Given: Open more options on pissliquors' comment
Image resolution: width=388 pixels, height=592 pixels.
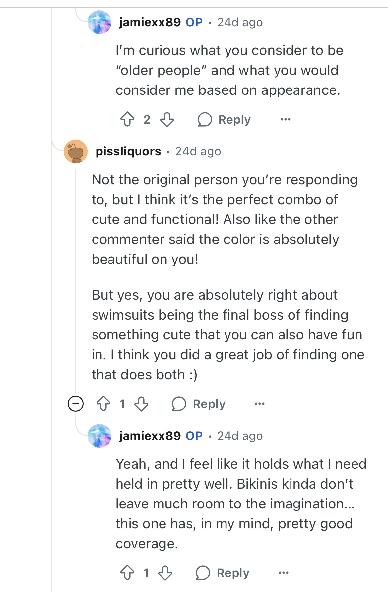Looking at the screenshot, I should point(259,404).
